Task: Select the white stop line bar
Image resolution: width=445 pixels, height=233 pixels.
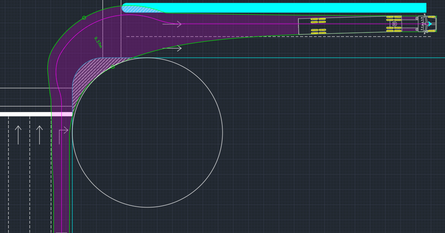Action: pos(25,114)
